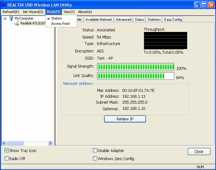Switch to the Advanced tab
The width and height of the screenshot is (216, 170).
pyautogui.click(x=123, y=20)
